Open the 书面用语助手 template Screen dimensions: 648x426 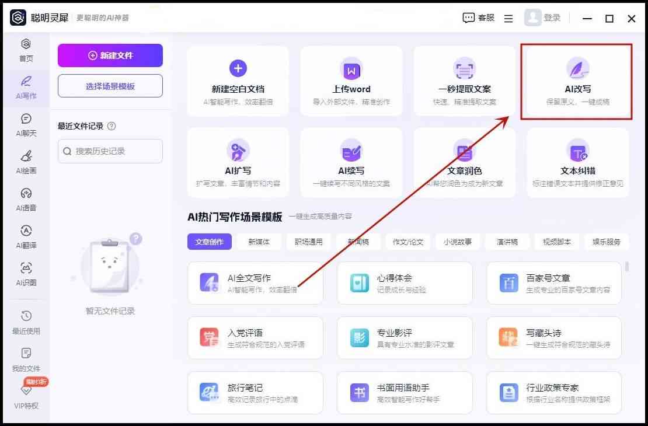click(x=405, y=393)
